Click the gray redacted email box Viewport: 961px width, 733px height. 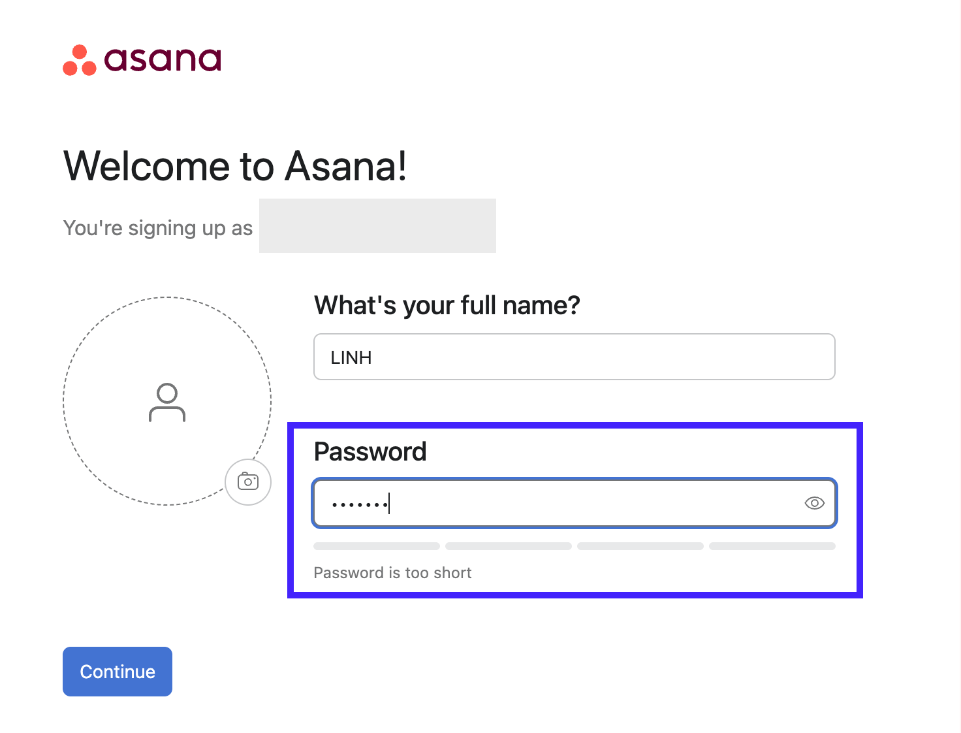(377, 225)
